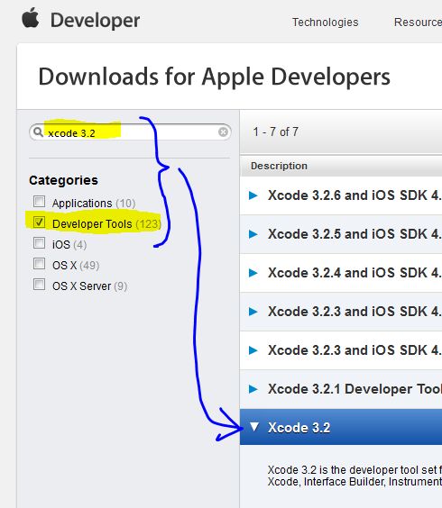Click the Downloads for Apple Developers heading

214,77
